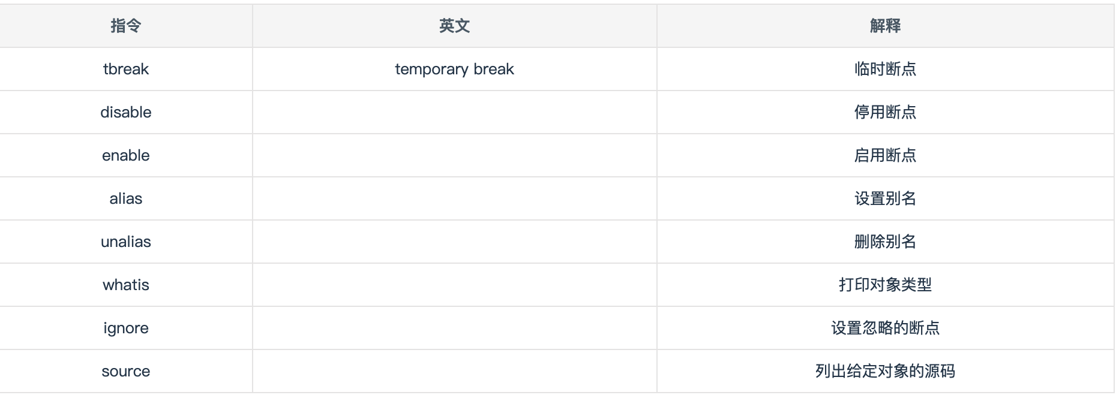Screen dimensions: 1116x398
Task: Click the 指令 column header
Action: (126, 26)
